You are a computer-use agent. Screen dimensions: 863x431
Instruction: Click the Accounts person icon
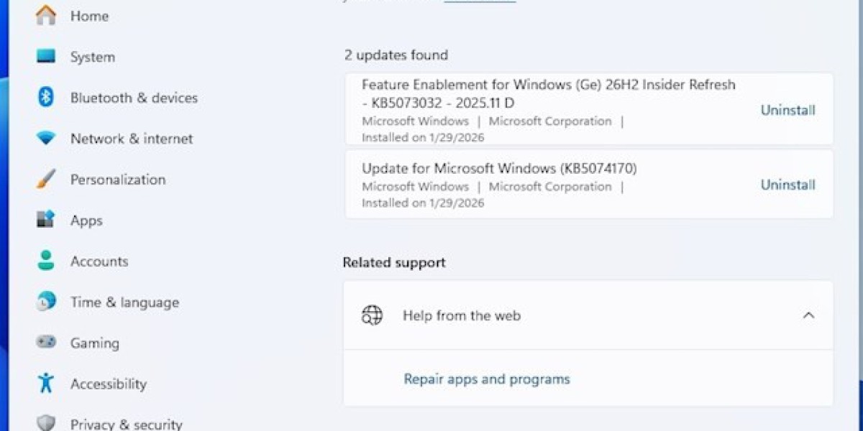pos(46,261)
